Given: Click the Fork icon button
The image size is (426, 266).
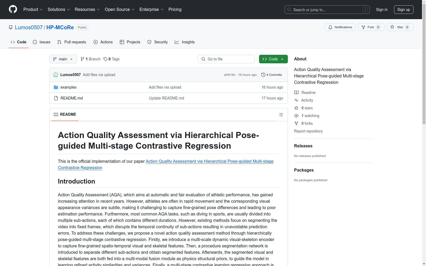Looking at the screenshot, I should 363,27.
